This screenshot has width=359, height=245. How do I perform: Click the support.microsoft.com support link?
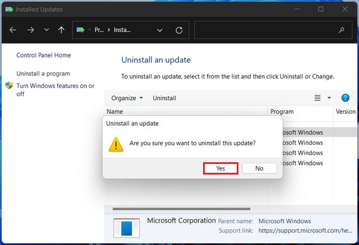(305, 230)
